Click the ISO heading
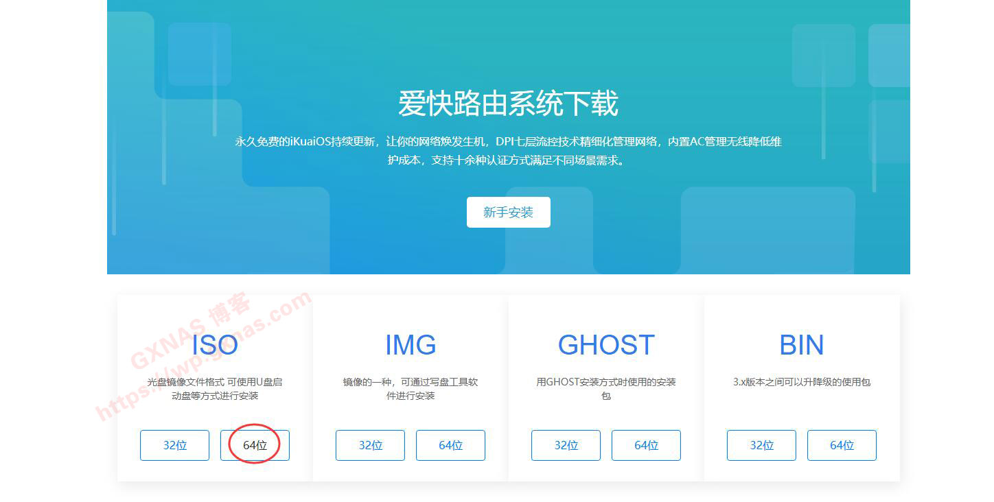 click(x=215, y=344)
